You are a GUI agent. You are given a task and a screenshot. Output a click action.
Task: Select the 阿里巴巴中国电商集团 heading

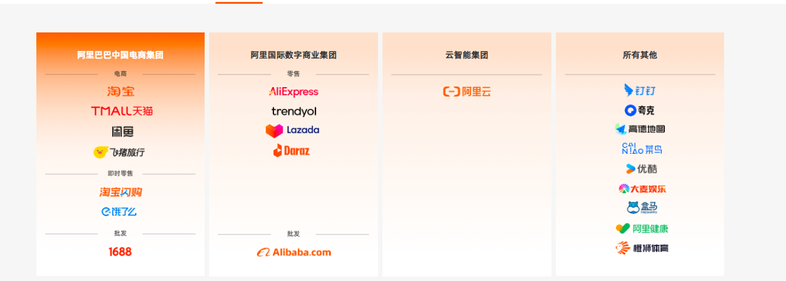pyautogui.click(x=120, y=55)
